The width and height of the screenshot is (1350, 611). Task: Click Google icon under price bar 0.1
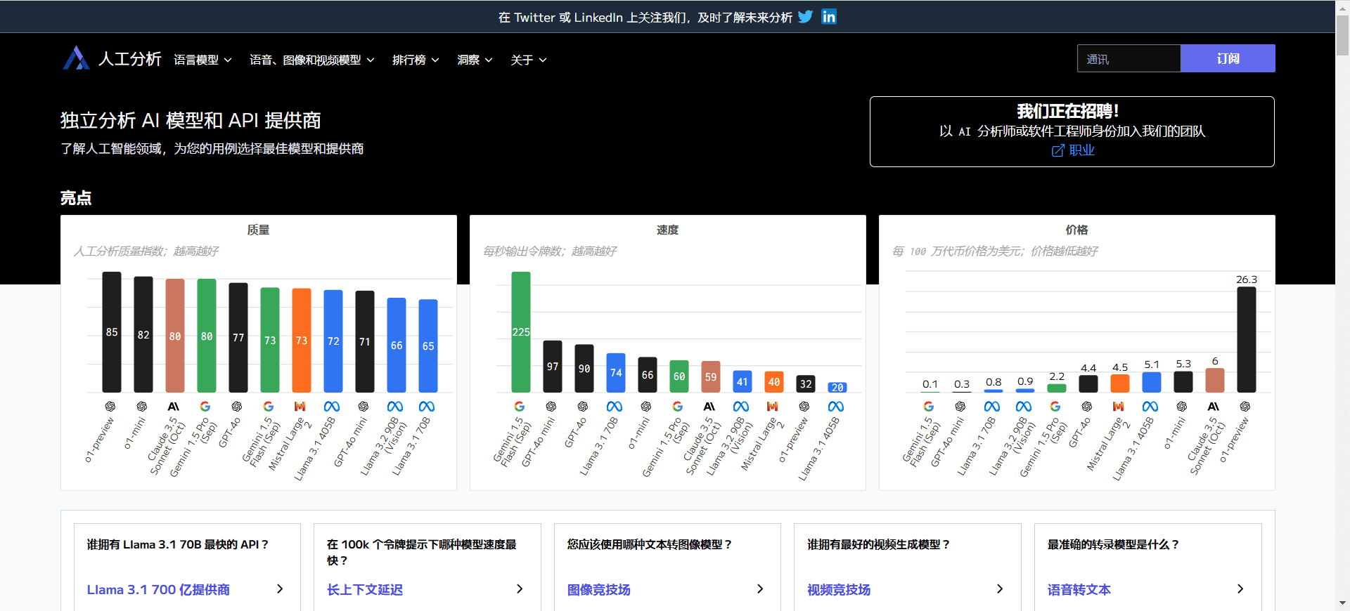point(929,407)
